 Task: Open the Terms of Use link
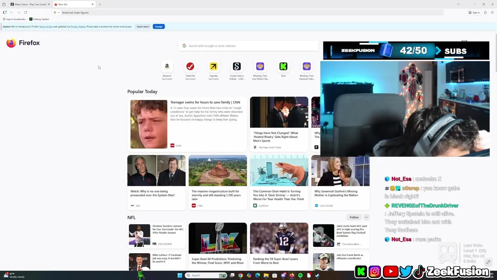click(45, 26)
